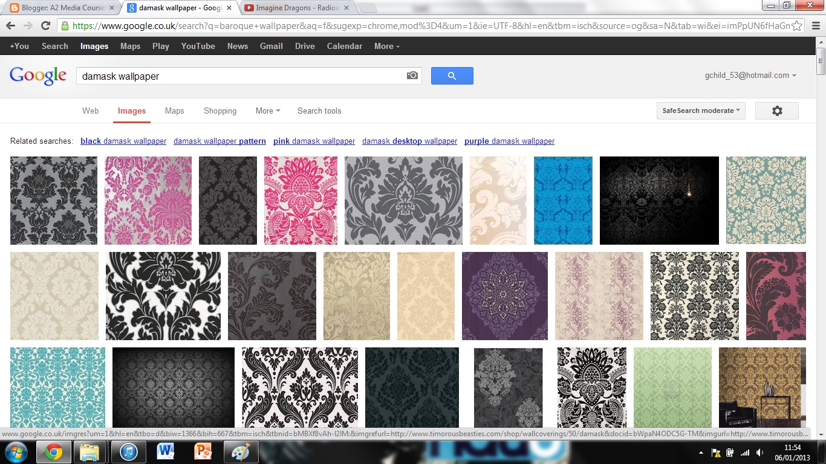Open Maps in the black top bar
The image size is (826, 464).
click(130, 46)
